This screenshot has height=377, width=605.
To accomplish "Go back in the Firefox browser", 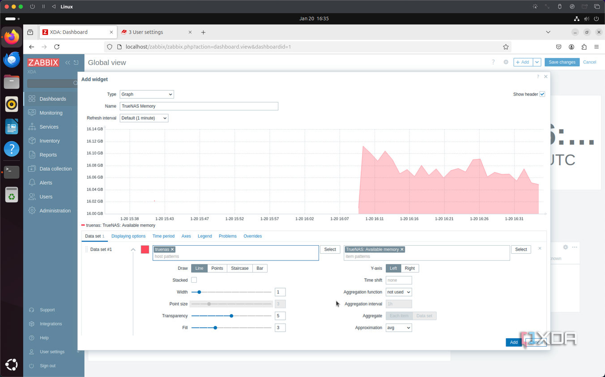I will pos(31,47).
